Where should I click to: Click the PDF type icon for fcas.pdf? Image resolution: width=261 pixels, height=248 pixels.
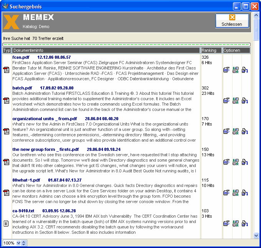[6, 70]
